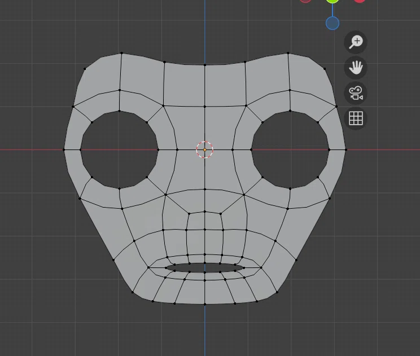This screenshot has width=420, height=356.
Task: Click the 3D cursor at mesh center
Action: tap(205, 150)
